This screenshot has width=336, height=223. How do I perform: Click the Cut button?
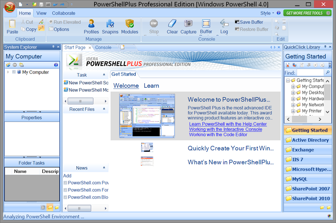tap(27, 22)
